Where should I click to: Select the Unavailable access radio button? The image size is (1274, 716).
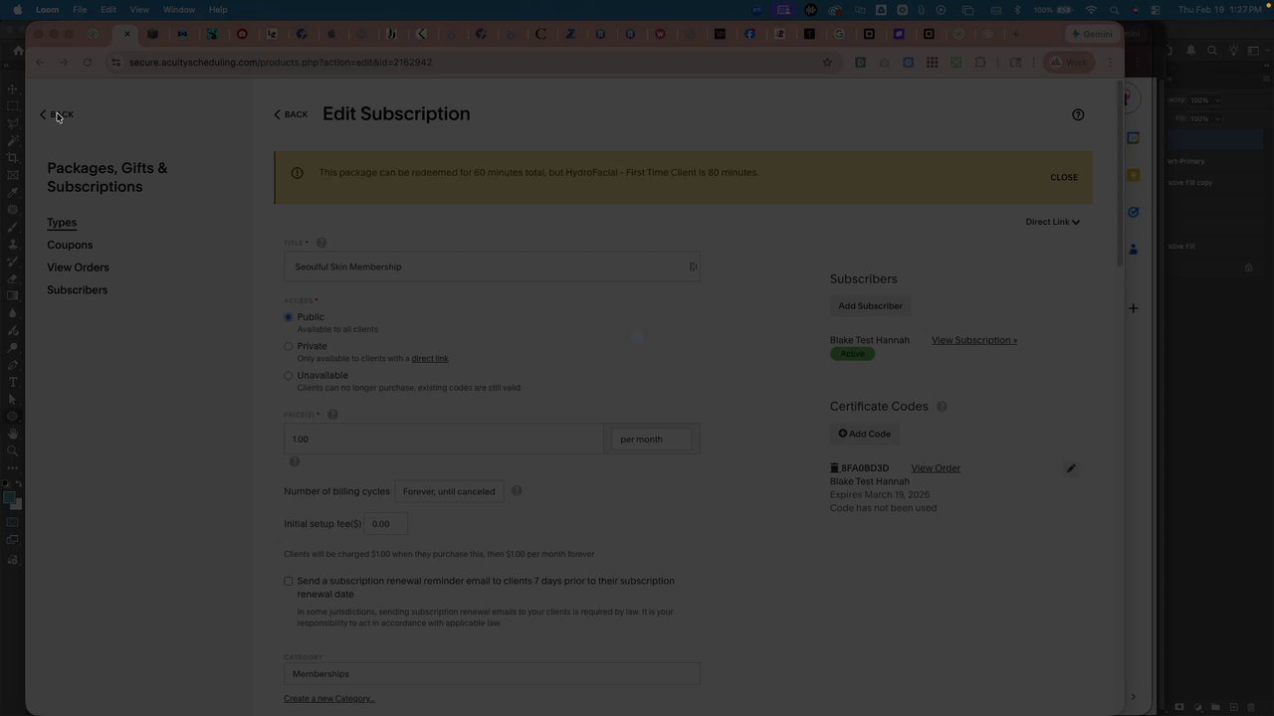click(x=289, y=376)
